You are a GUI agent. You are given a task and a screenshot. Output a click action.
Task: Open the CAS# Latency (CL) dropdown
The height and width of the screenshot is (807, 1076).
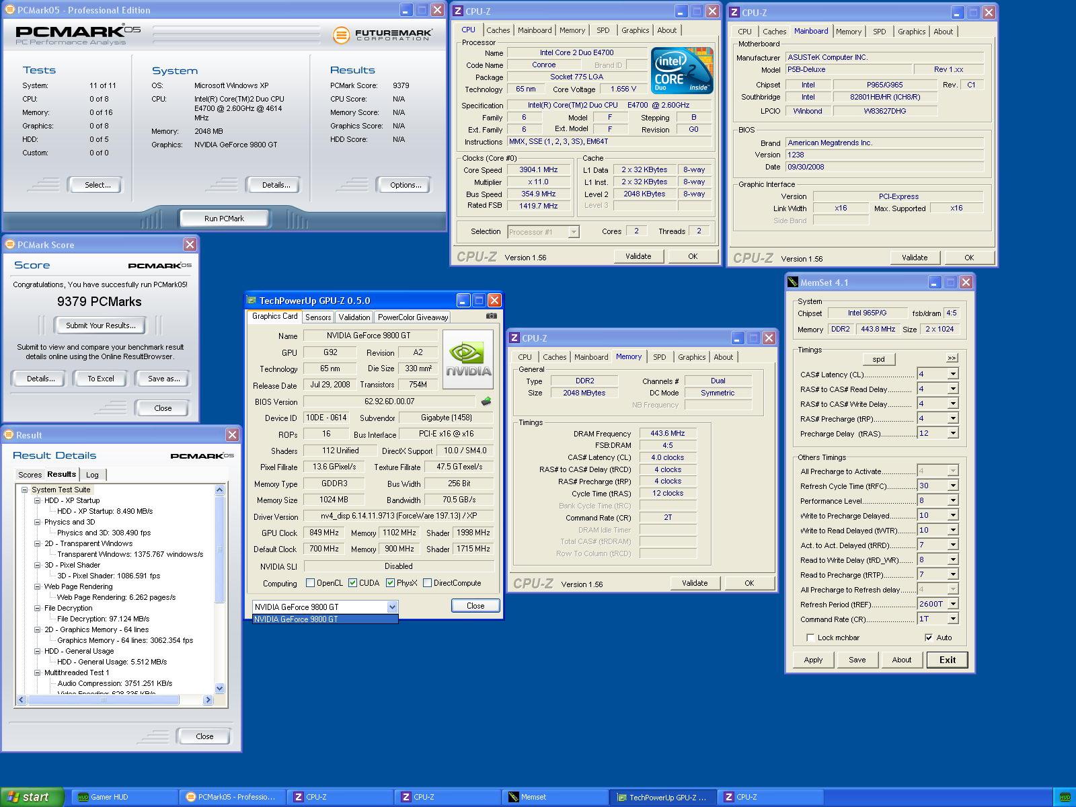pos(953,374)
